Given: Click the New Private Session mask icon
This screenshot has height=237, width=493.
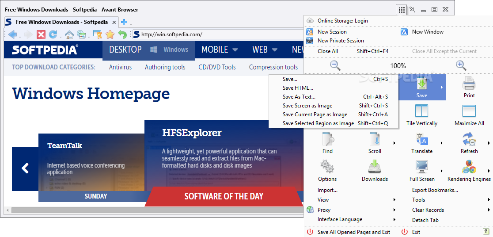Looking at the screenshot, I should click(x=310, y=41).
